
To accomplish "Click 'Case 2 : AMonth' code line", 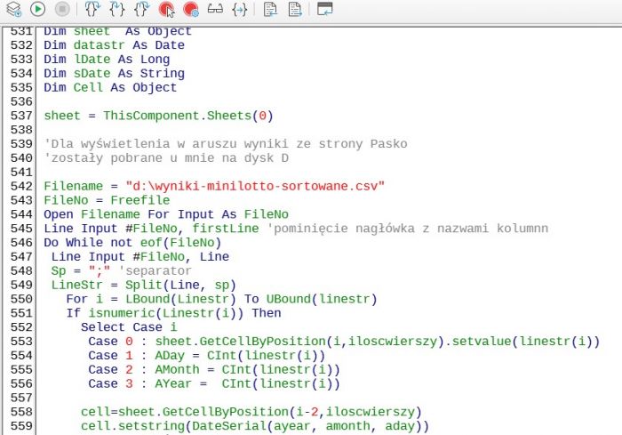I will [x=214, y=369].
